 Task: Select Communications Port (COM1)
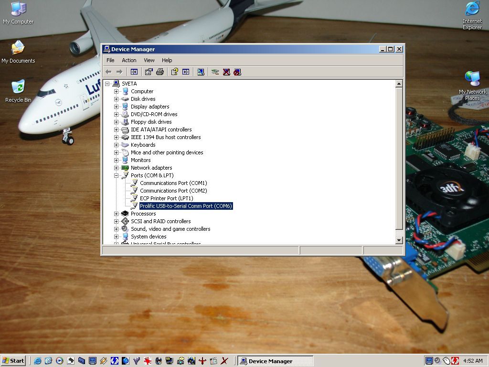(173, 183)
